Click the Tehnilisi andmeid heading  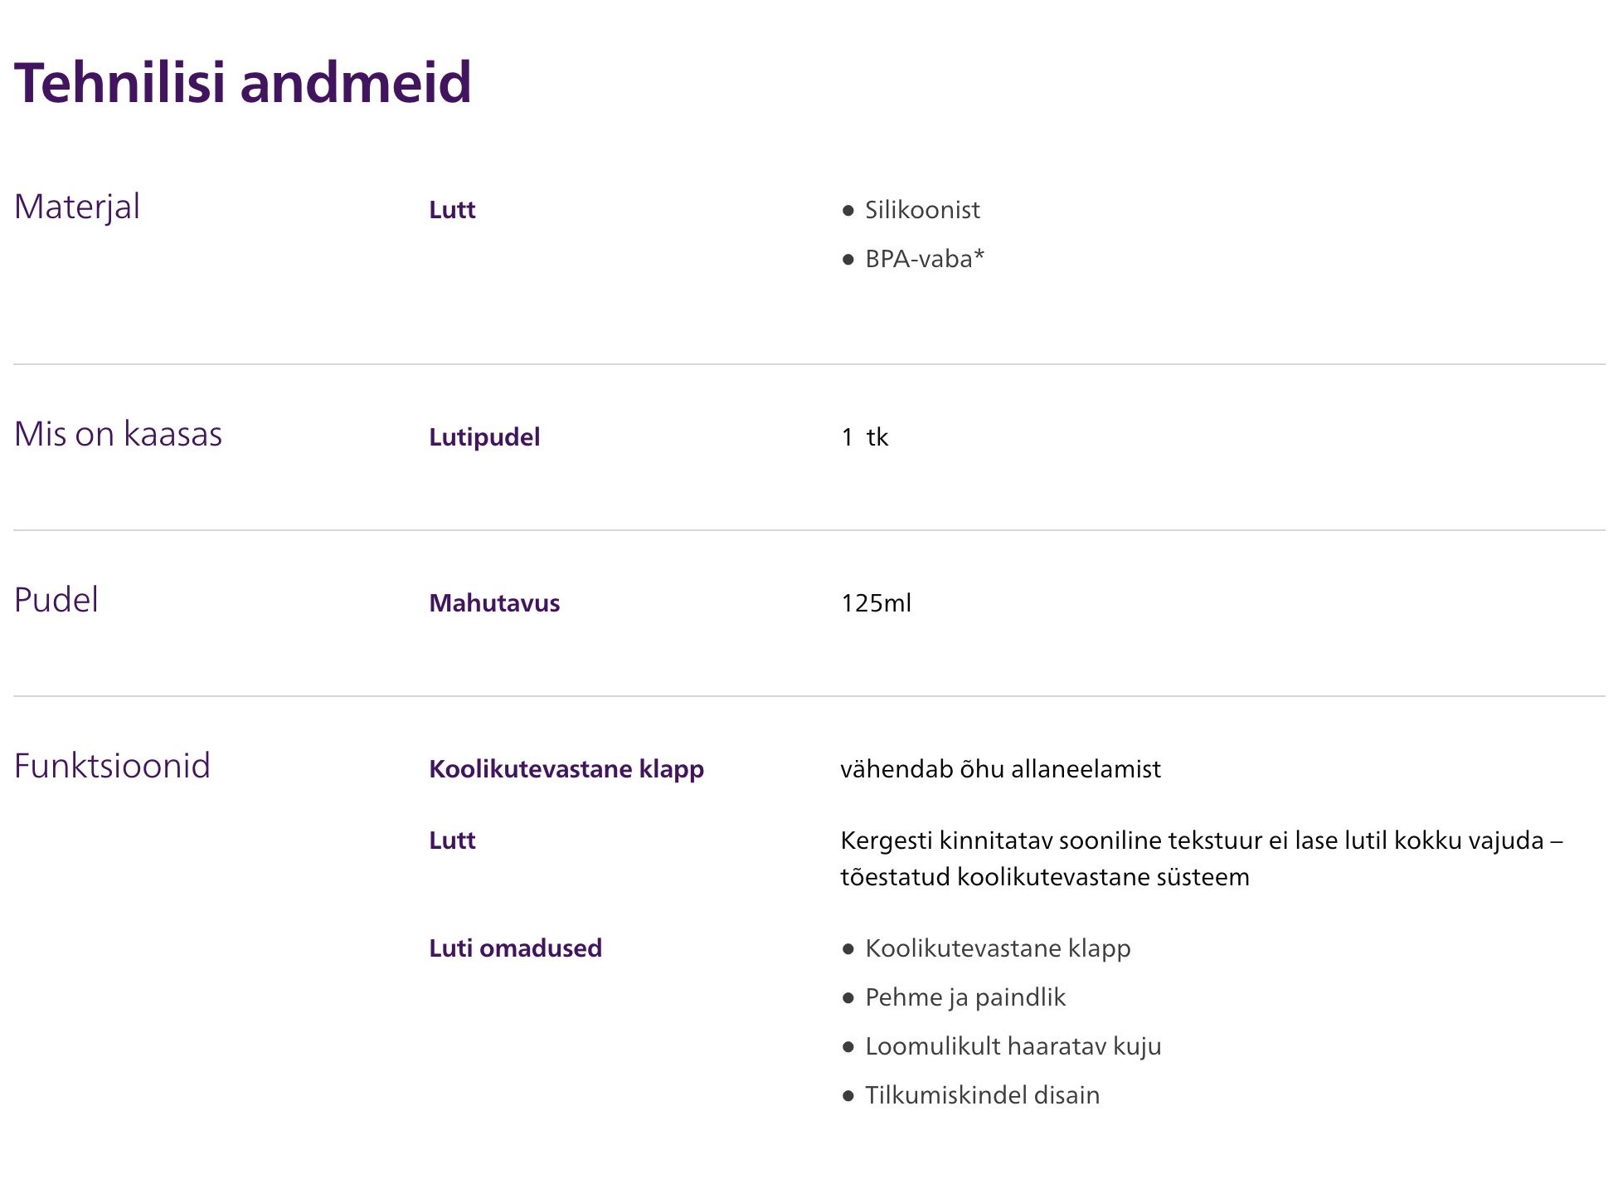[x=242, y=83]
